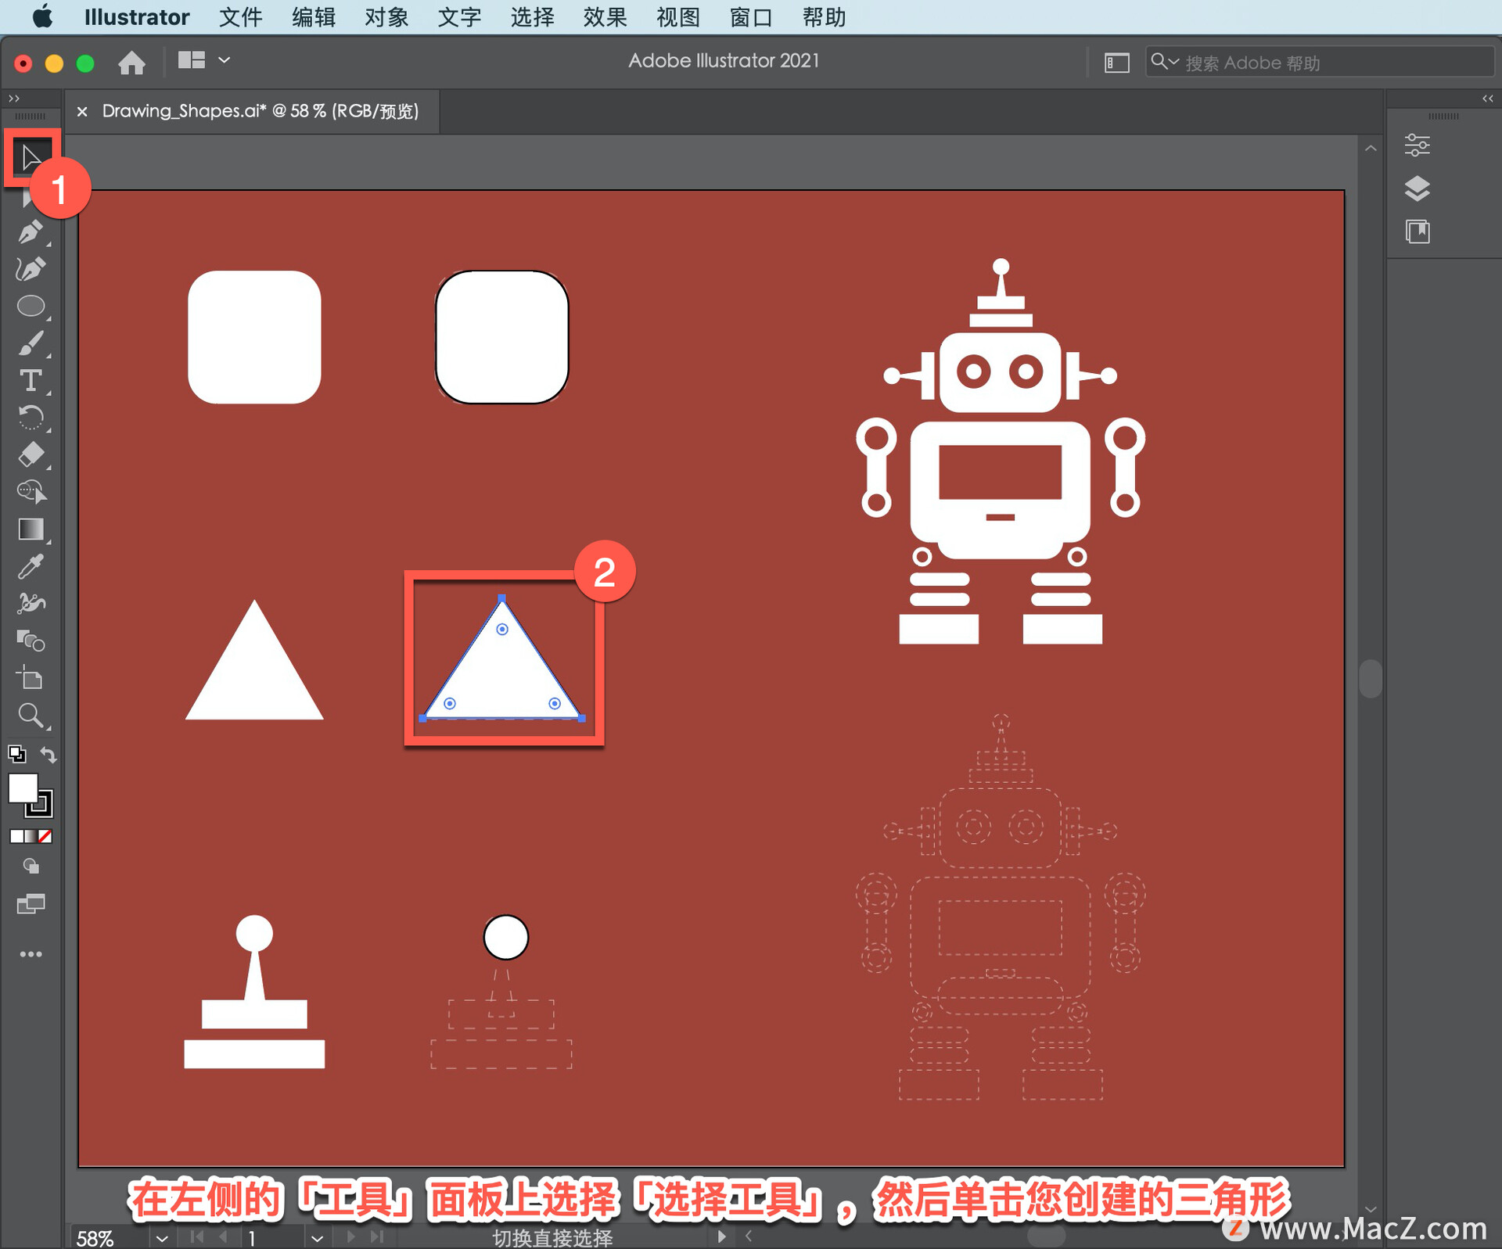The height and width of the screenshot is (1249, 1502).
Task: Select the Zoom magnifier tool
Action: pos(31,716)
